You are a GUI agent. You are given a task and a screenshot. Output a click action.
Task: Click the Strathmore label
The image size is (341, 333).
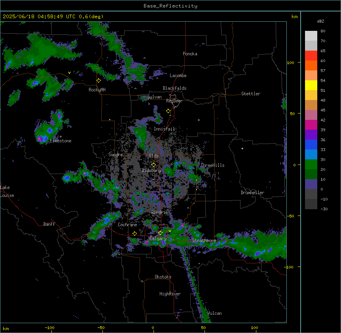[x=204, y=240]
